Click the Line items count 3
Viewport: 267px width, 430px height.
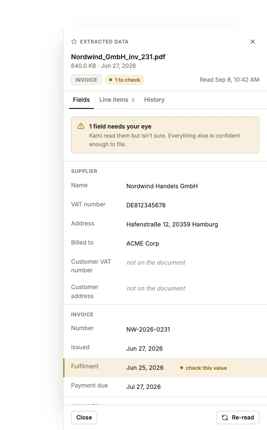point(133,100)
